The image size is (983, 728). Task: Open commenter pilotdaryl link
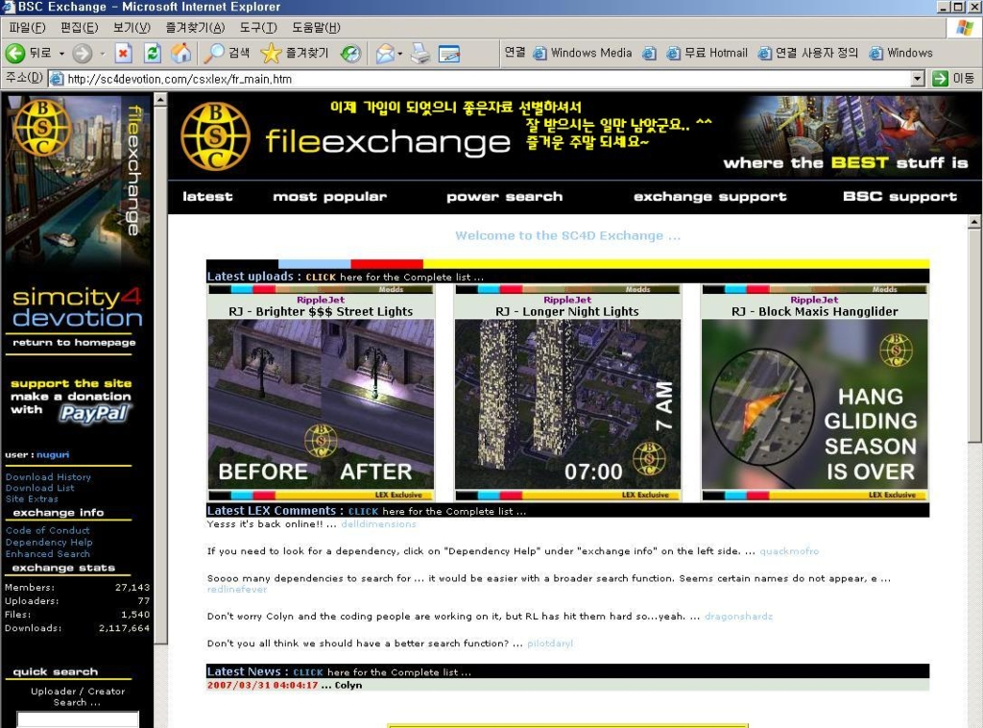click(550, 643)
